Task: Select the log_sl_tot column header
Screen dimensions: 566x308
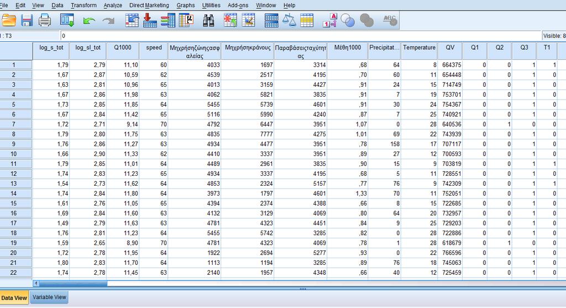Action: click(88, 51)
